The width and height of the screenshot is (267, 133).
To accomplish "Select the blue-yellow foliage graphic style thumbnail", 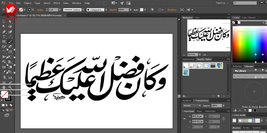I will 220,66.
